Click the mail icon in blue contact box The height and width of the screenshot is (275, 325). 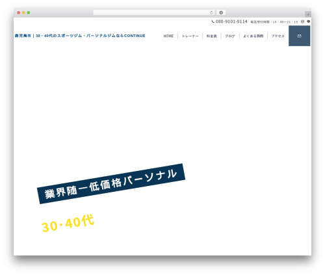tap(299, 36)
